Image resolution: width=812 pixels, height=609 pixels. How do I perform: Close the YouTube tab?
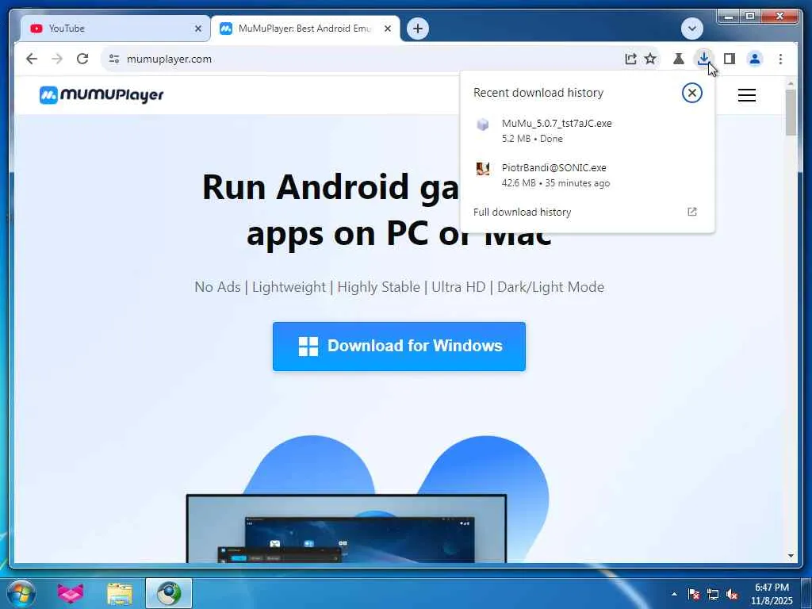[x=197, y=29]
